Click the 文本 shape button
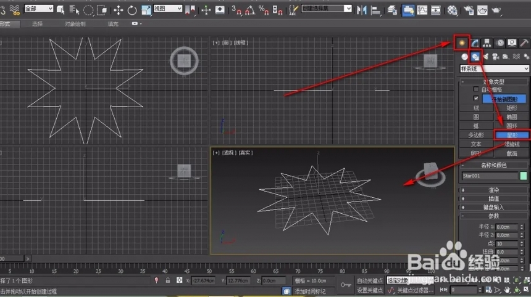Screen dimensions: 531x297 coord(476,144)
